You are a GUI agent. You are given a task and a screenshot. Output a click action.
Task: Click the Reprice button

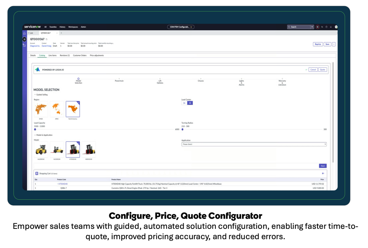(x=318, y=44)
